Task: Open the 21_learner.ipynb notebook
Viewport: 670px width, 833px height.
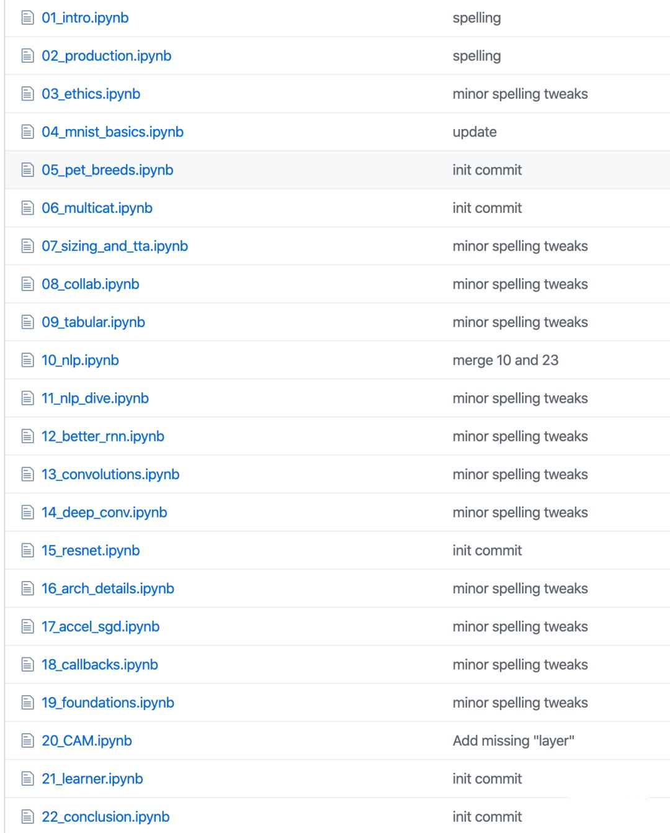Action: coord(92,778)
